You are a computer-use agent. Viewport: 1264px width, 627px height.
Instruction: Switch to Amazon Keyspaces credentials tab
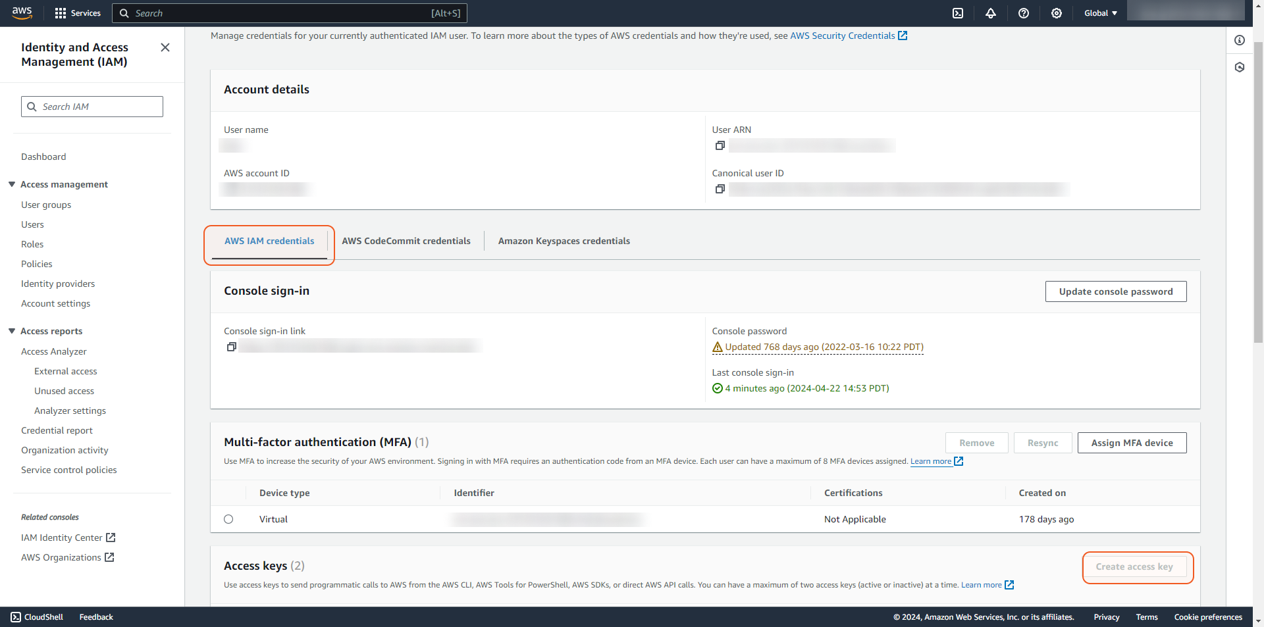[x=564, y=241]
